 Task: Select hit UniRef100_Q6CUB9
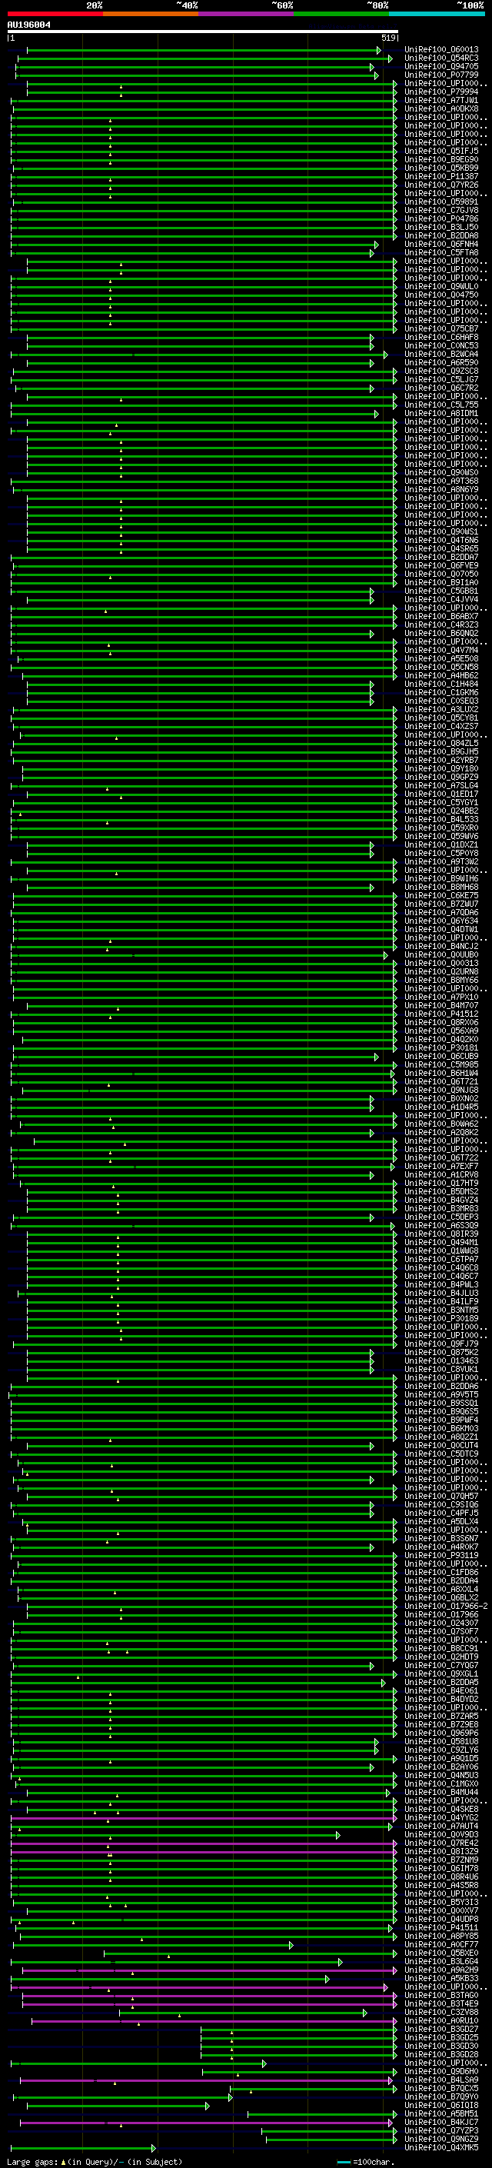coord(441,1056)
